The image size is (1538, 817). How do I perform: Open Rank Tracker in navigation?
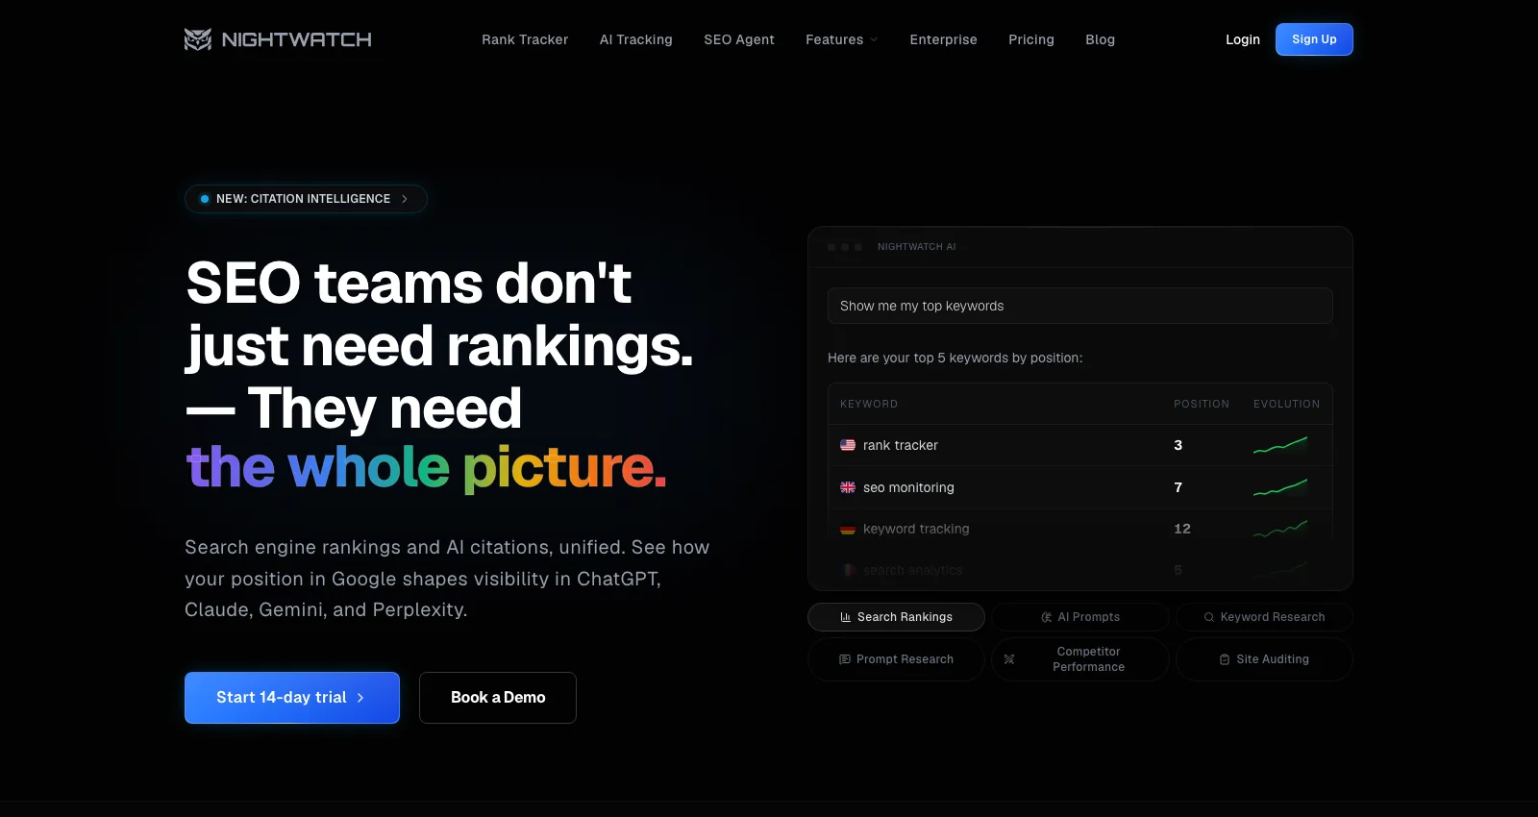[x=525, y=39]
